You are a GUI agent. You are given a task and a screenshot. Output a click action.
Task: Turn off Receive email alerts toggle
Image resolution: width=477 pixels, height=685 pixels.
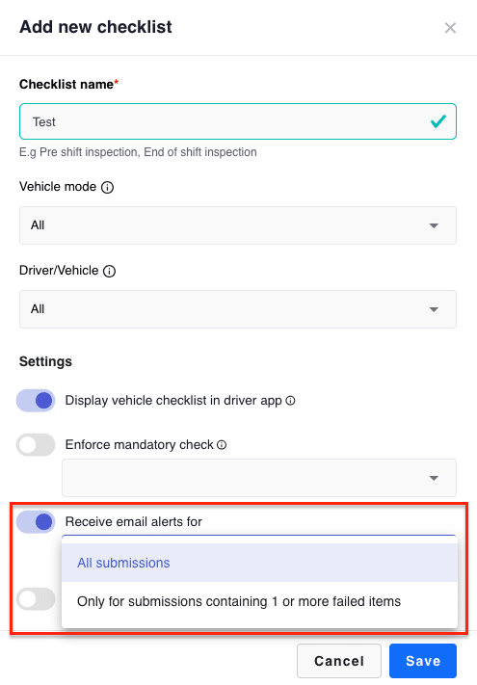click(36, 521)
